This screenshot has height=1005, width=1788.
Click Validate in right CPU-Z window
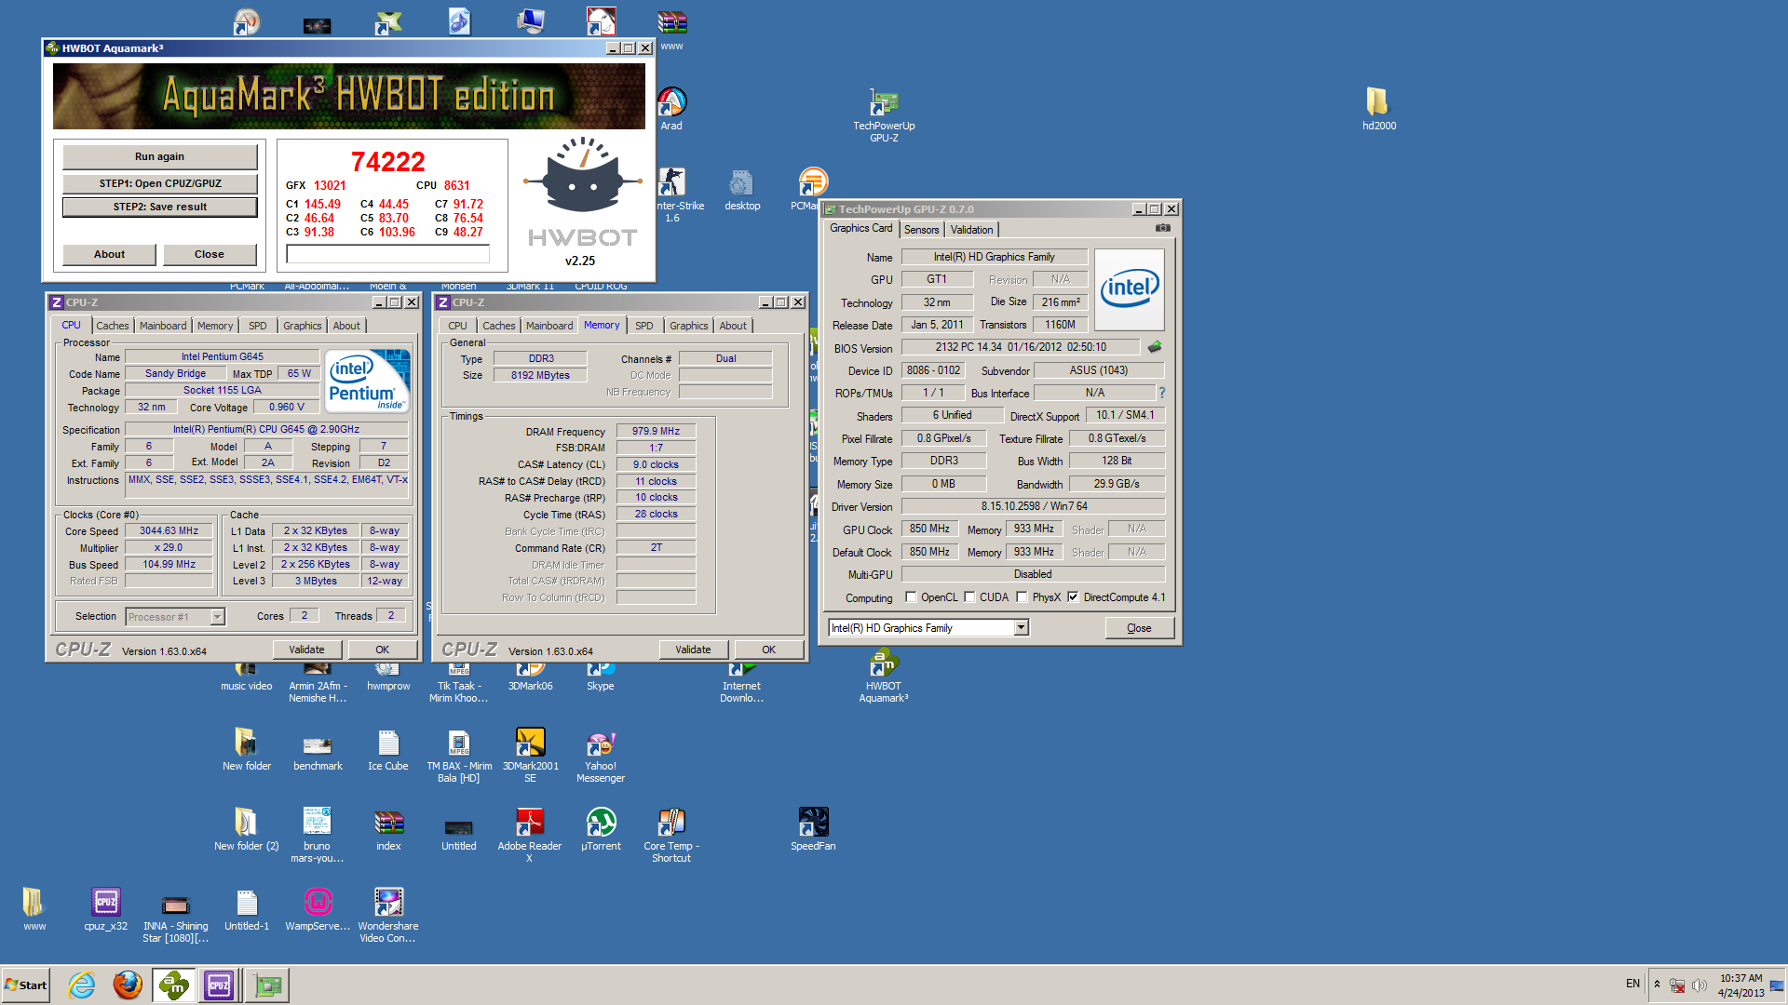click(x=693, y=650)
